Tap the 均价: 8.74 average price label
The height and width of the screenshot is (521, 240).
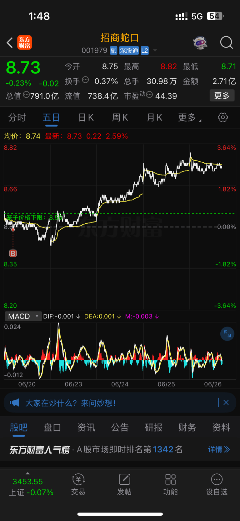tap(22, 136)
